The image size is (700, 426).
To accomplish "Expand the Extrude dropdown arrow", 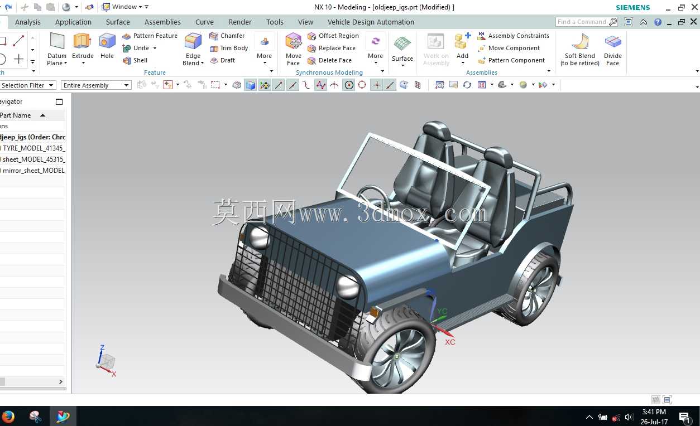I will (83, 63).
